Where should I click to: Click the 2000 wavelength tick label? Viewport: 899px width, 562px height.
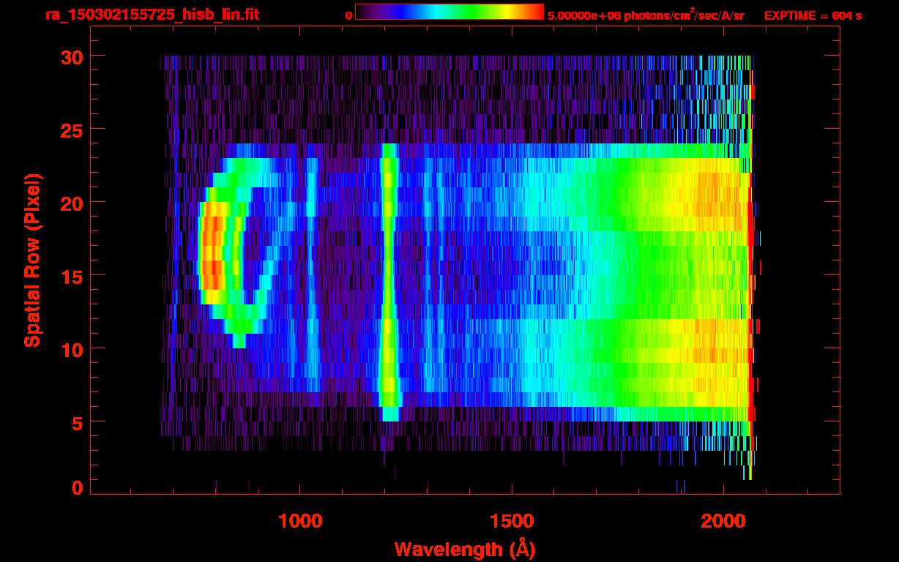click(723, 521)
